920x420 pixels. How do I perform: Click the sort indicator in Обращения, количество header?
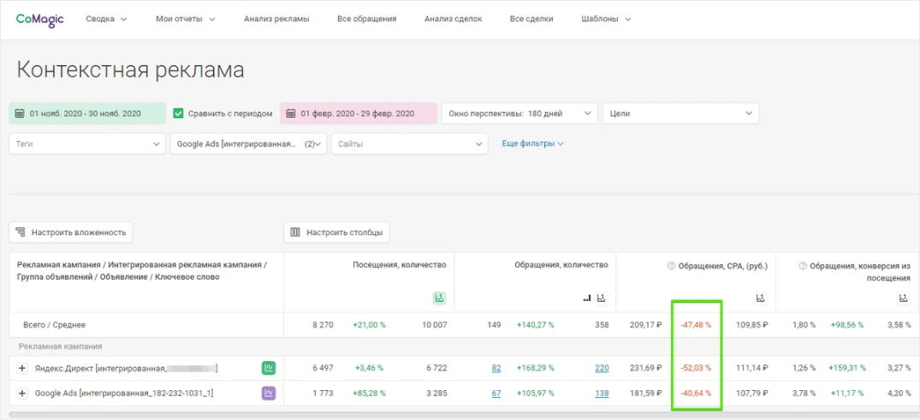click(x=587, y=299)
